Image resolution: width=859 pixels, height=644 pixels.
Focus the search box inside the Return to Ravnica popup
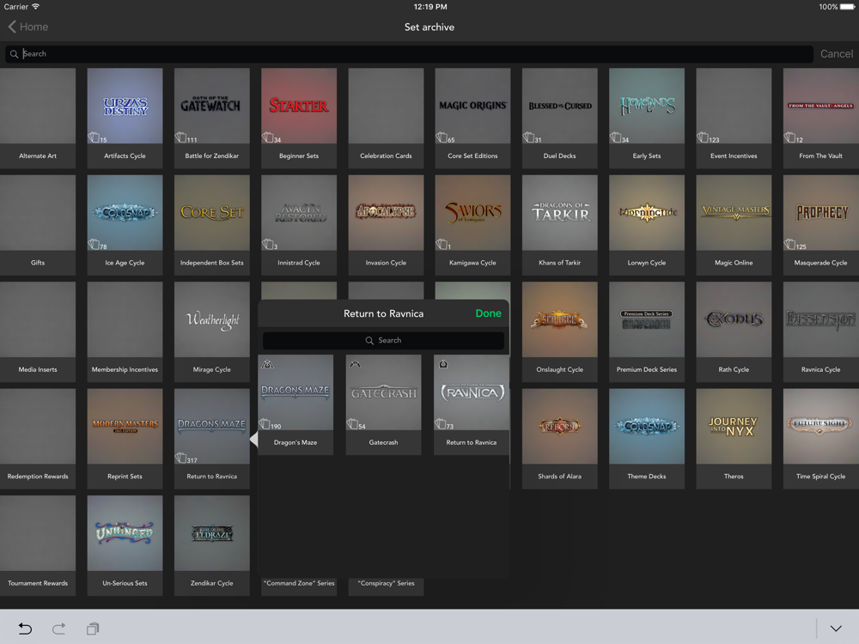tap(383, 340)
